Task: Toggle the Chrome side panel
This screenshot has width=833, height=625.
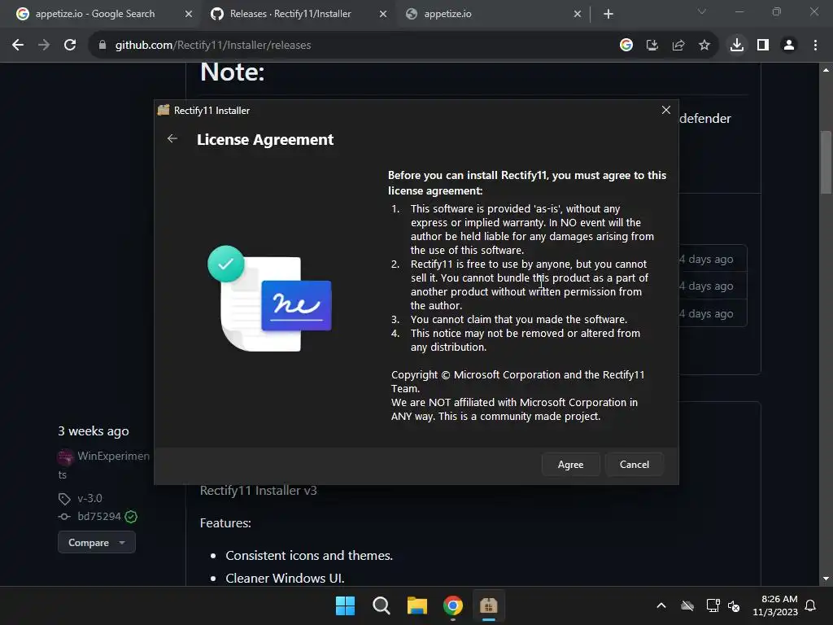Action: [763, 46]
